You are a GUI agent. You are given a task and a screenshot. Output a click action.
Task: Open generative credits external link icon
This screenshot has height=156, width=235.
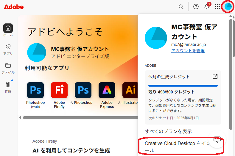(x=215, y=77)
